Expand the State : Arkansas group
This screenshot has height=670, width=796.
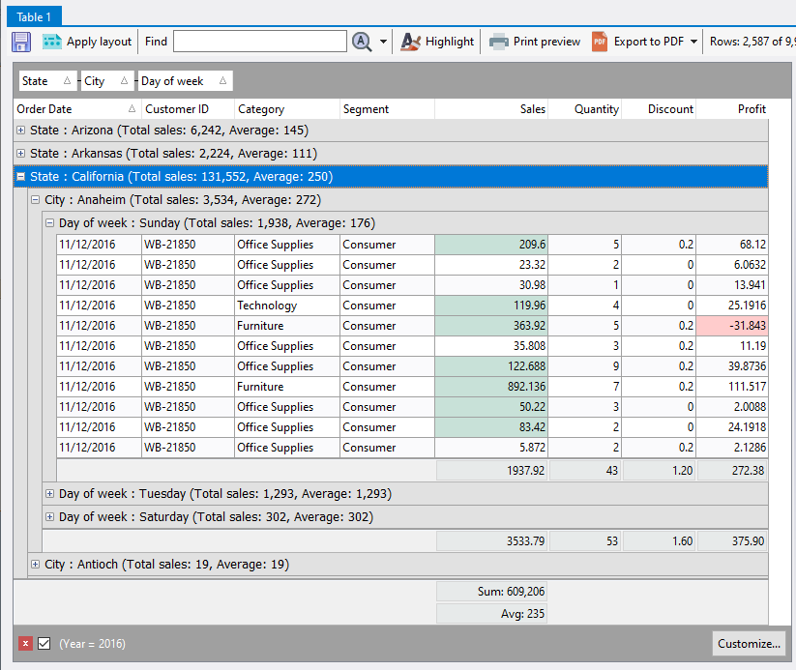[x=21, y=153]
